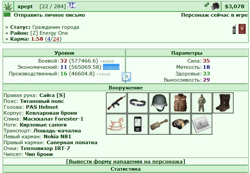Click the 'Параметры' column header

[x=187, y=53]
